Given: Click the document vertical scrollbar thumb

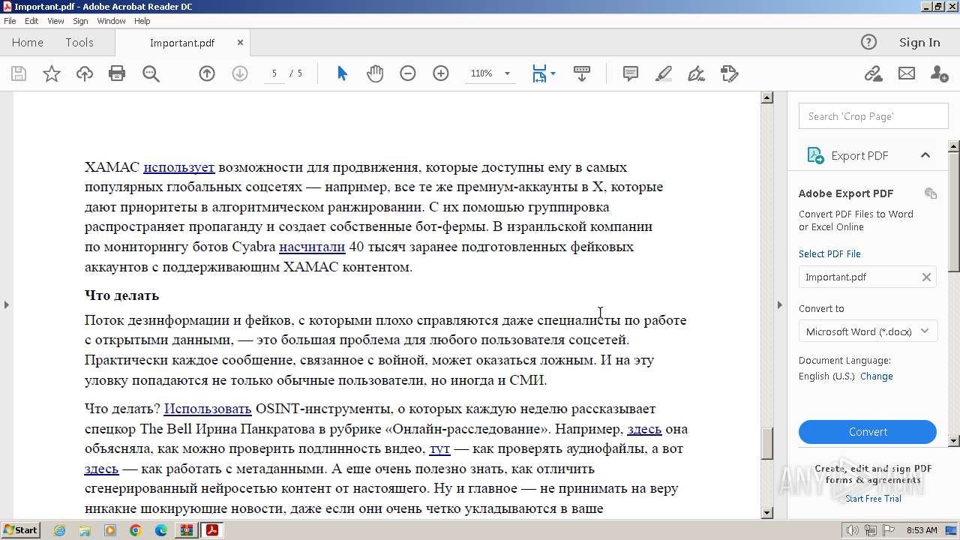Looking at the screenshot, I should (x=766, y=443).
